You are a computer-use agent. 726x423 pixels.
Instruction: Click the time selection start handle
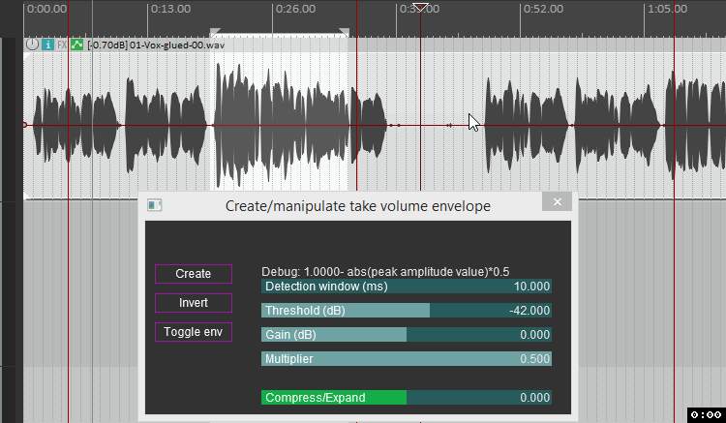(x=215, y=33)
